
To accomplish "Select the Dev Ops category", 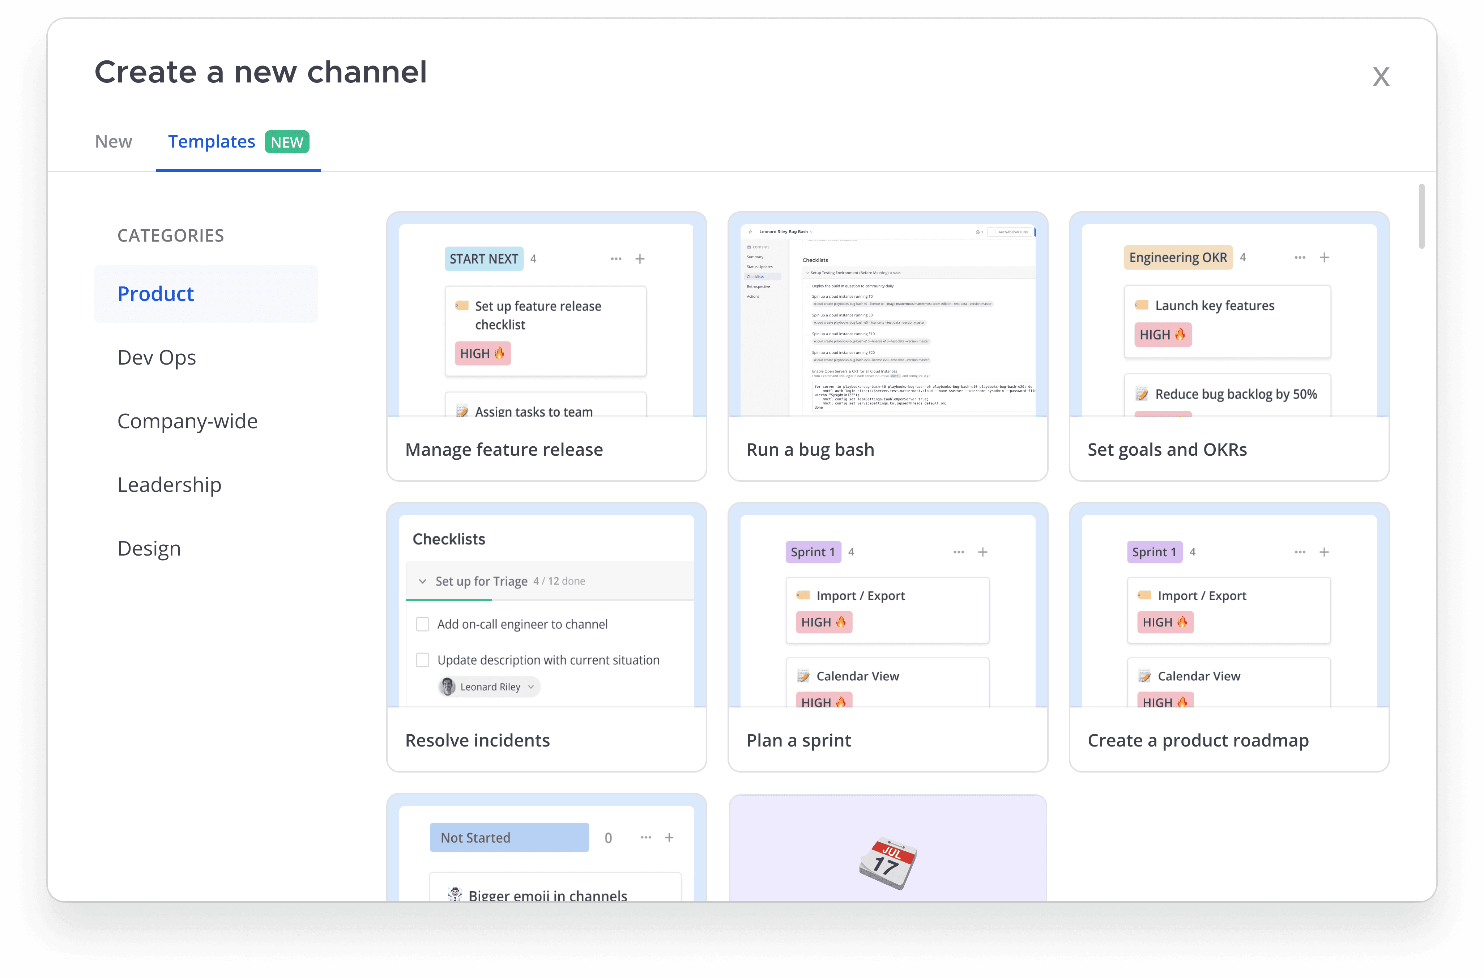I will pos(157,357).
